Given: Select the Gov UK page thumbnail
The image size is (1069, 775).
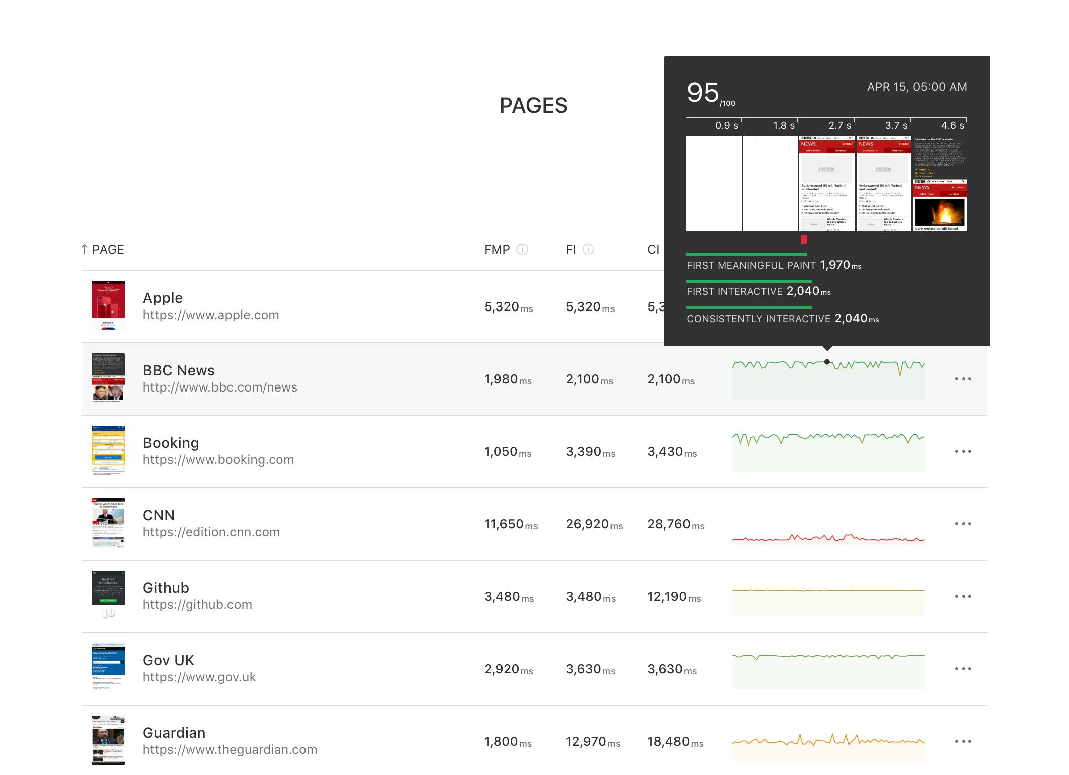Looking at the screenshot, I should pyautogui.click(x=108, y=668).
